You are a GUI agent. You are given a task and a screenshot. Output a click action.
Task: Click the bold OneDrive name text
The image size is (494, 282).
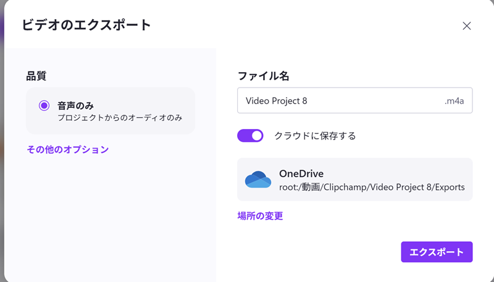click(x=301, y=173)
